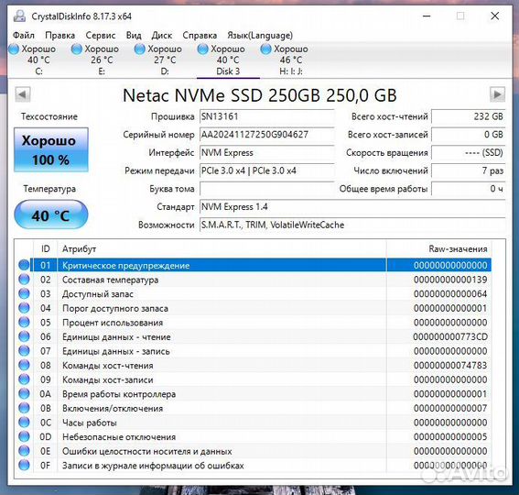Click status icon for Часы работы row
Viewport: 519px width, 495px height.
[x=24, y=422]
